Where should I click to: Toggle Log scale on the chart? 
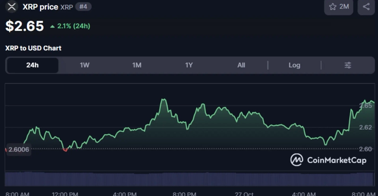point(294,65)
